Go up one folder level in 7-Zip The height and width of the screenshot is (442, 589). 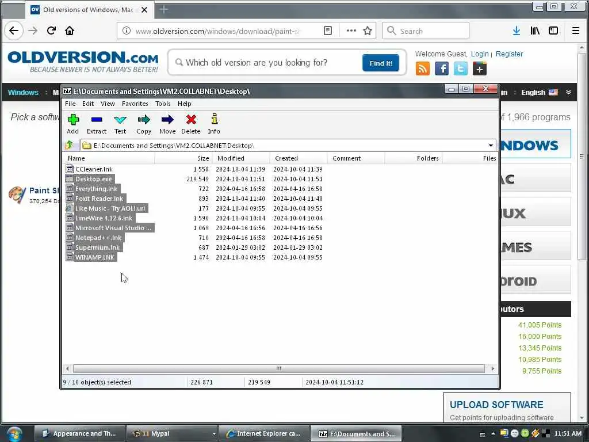point(69,145)
